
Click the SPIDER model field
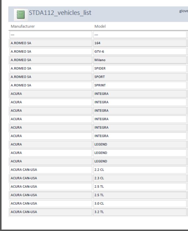[140, 69]
